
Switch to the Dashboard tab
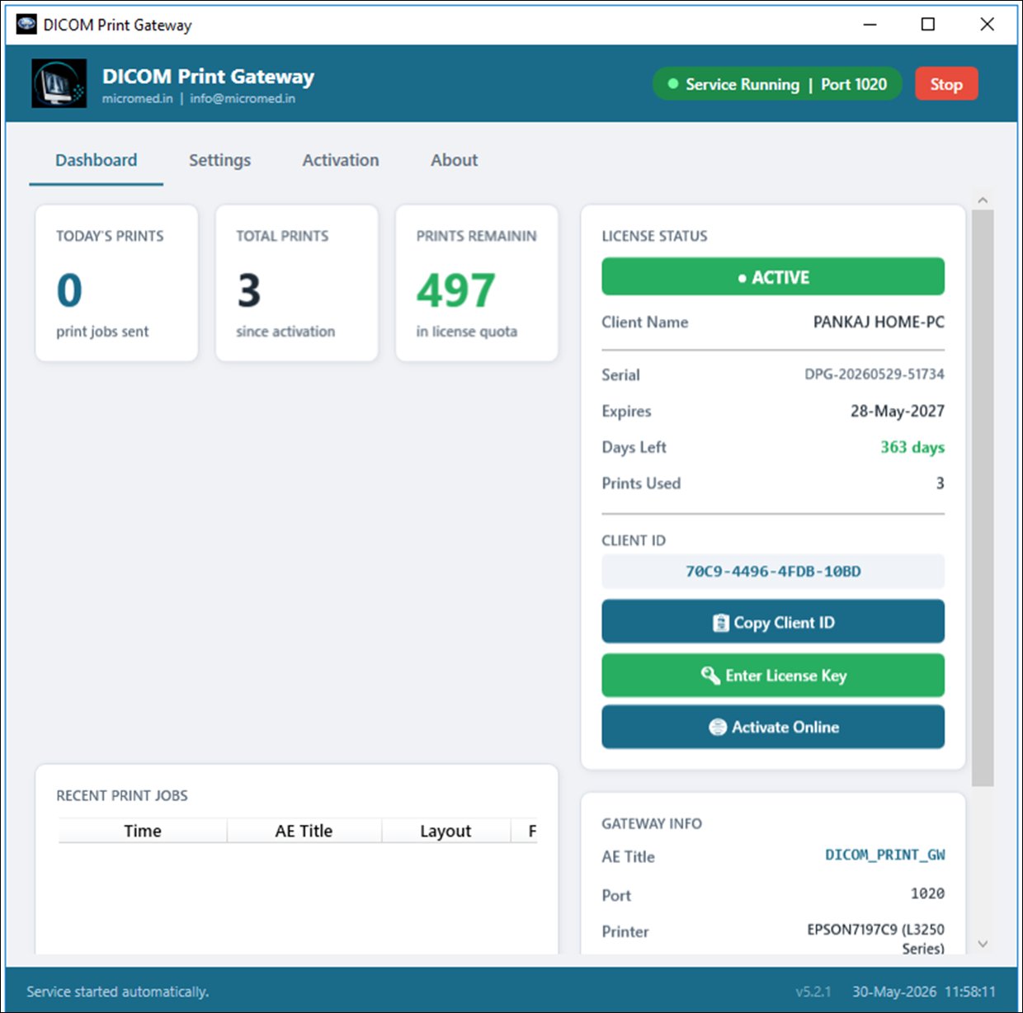click(x=97, y=160)
